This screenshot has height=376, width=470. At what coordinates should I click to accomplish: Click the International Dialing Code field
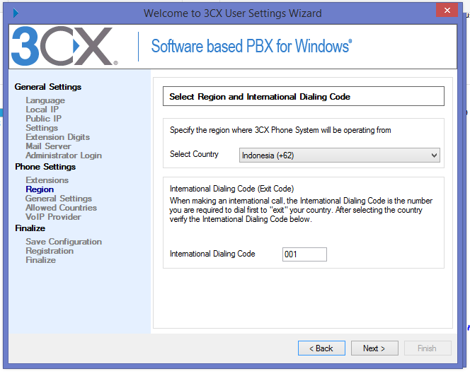[304, 254]
